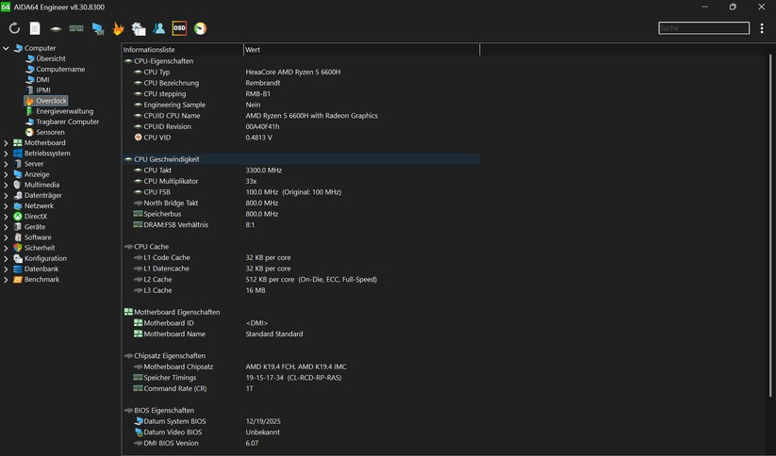
Task: Click into the Suche search field
Action: pyautogui.click(x=703, y=27)
